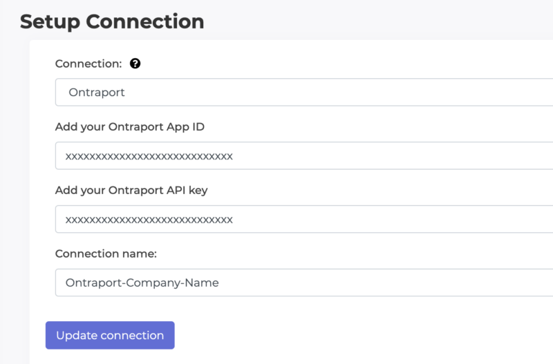Focus the Ontraport API key field

coord(304,219)
